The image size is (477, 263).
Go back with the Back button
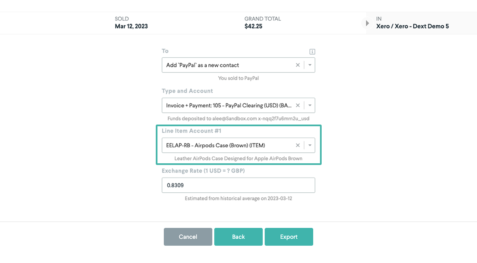tap(238, 237)
